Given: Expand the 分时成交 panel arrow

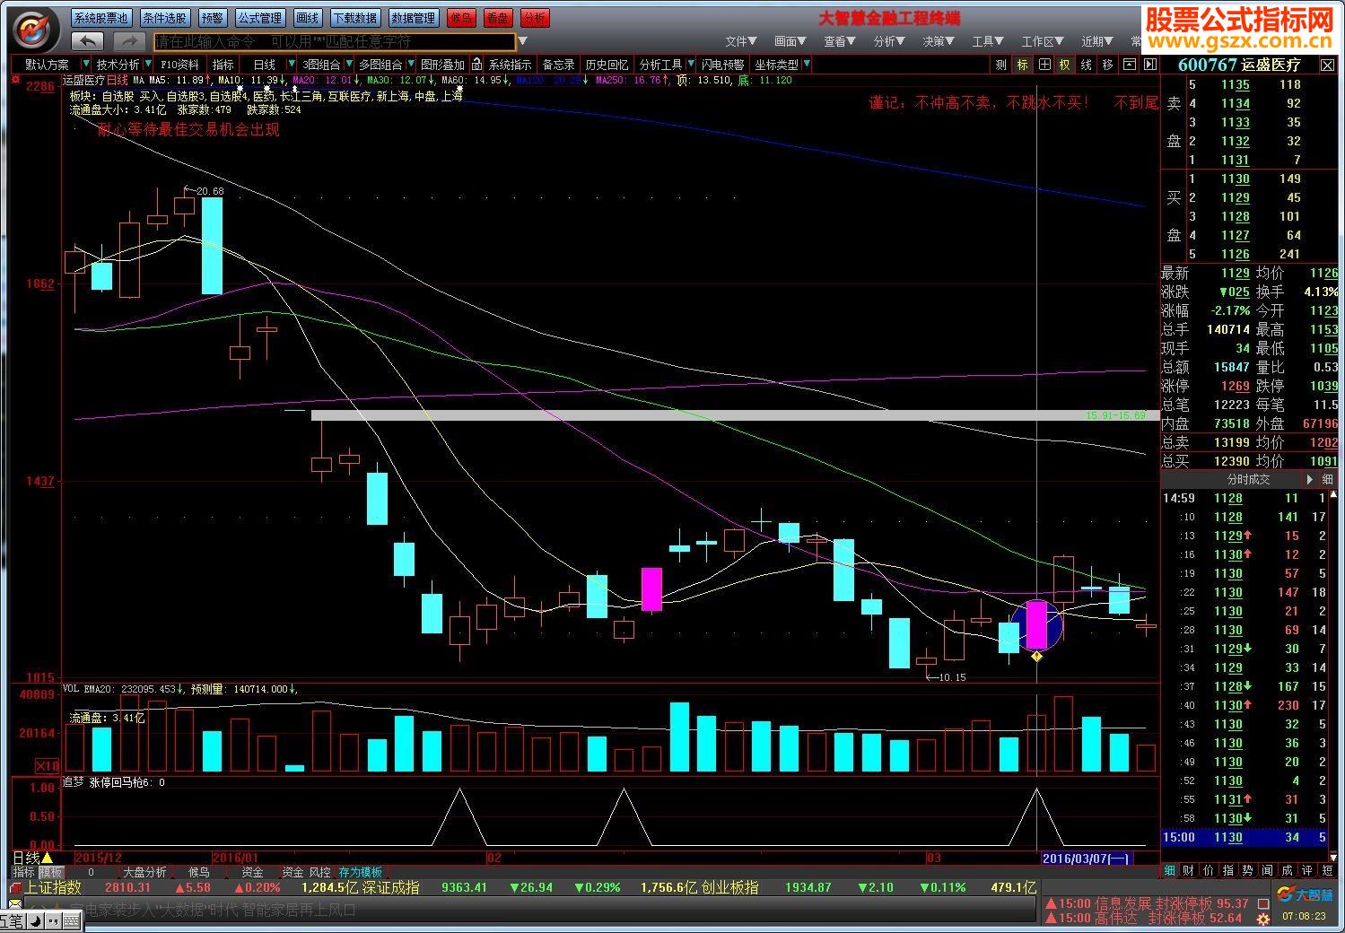Looking at the screenshot, I should (1308, 479).
